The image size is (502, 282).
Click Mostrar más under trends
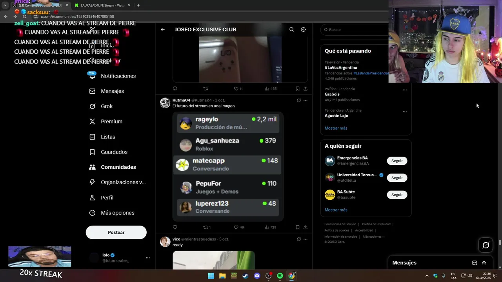pos(336,128)
